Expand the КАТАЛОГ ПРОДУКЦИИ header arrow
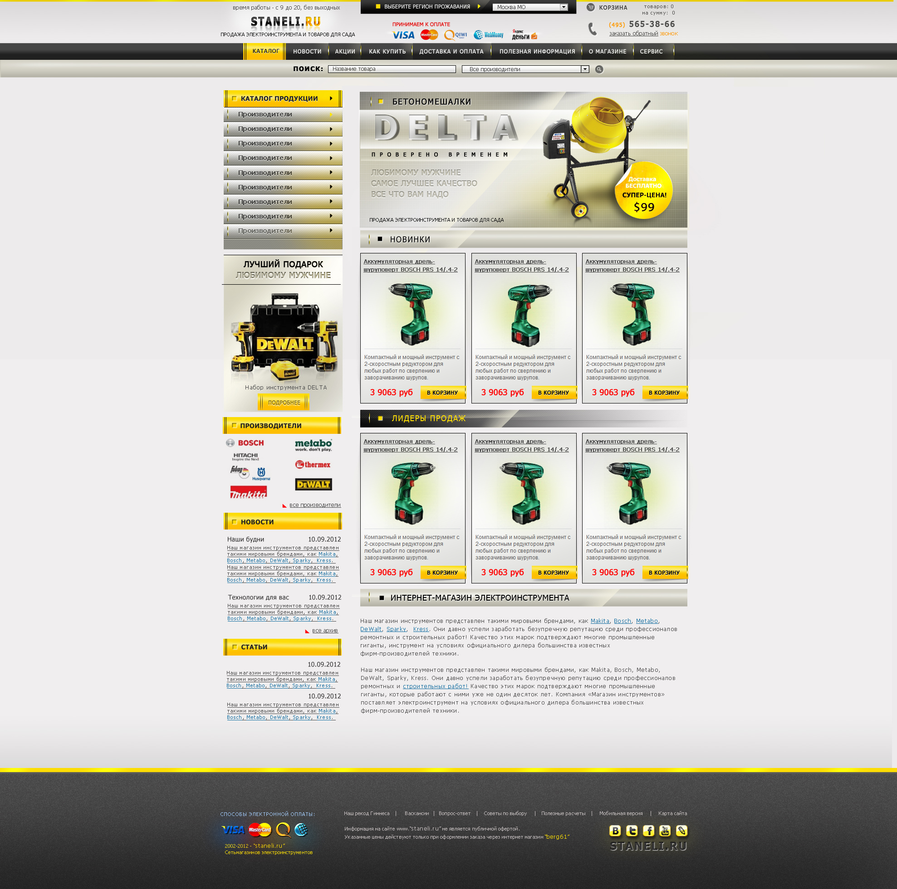 [331, 98]
